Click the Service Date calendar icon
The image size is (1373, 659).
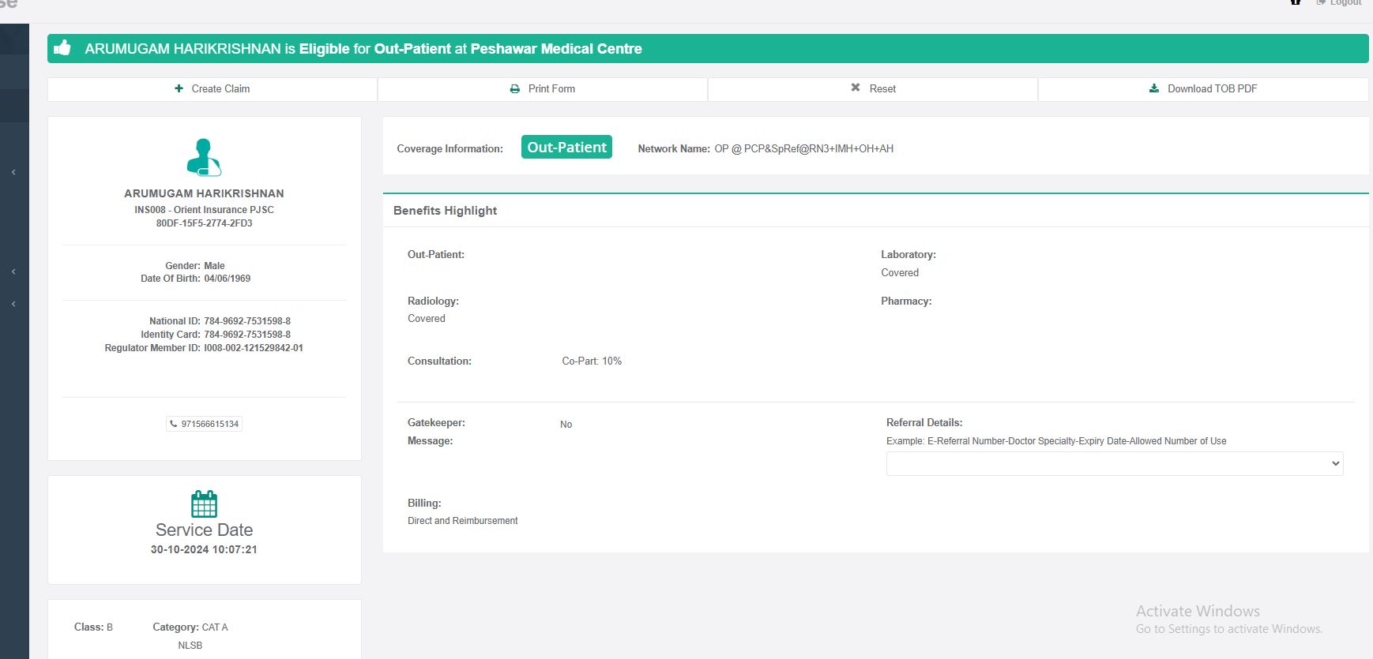[204, 504]
